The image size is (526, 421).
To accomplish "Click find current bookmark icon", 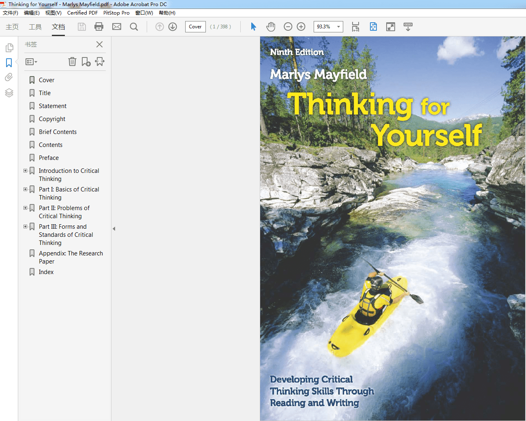I will click(100, 62).
